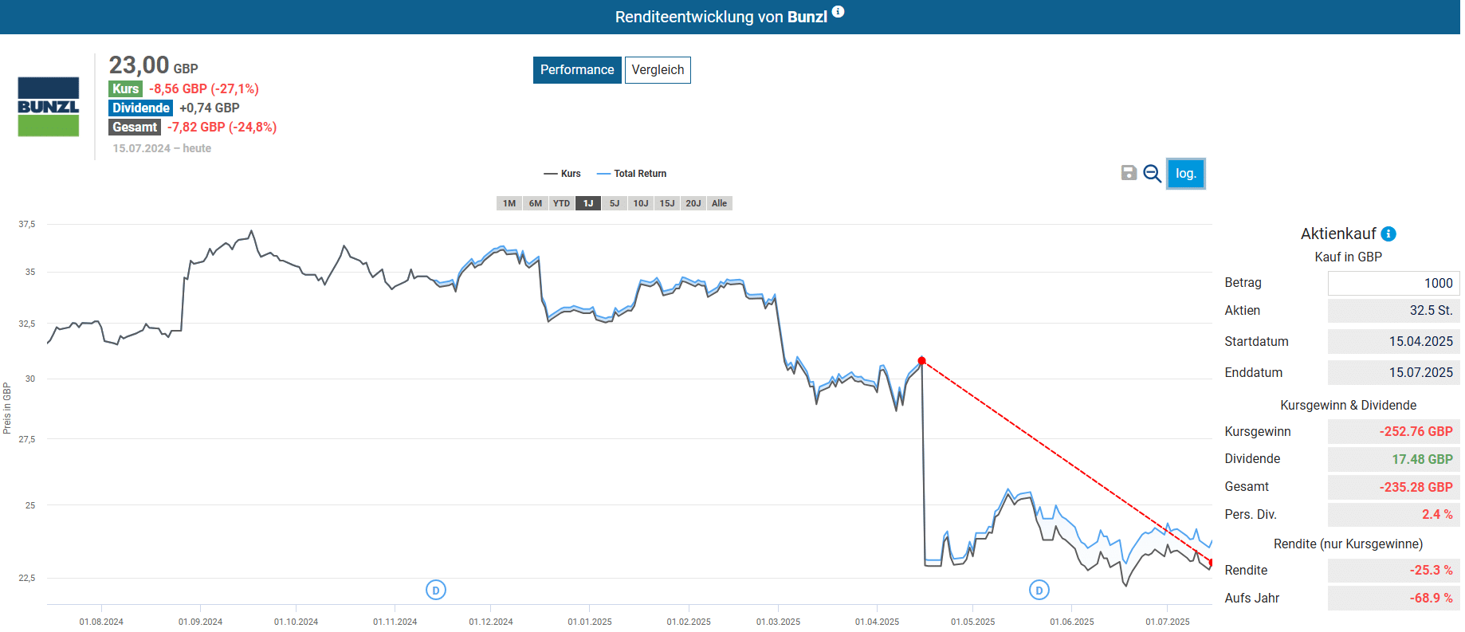Image resolution: width=1465 pixels, height=632 pixels.
Task: Select the YTD time range
Action: click(x=562, y=203)
